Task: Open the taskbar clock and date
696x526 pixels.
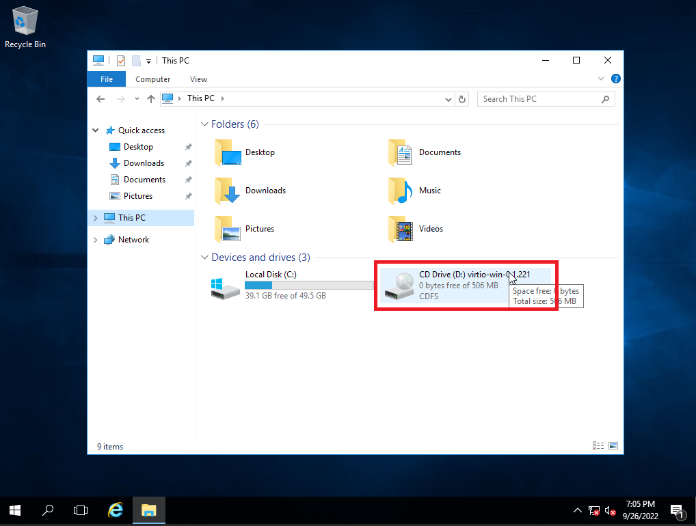Action: pyautogui.click(x=640, y=510)
